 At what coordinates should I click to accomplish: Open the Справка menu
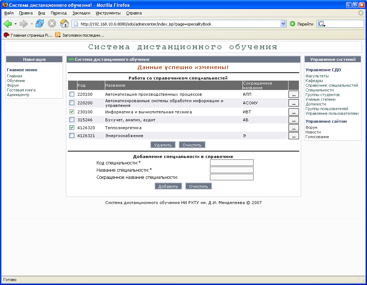pos(134,13)
